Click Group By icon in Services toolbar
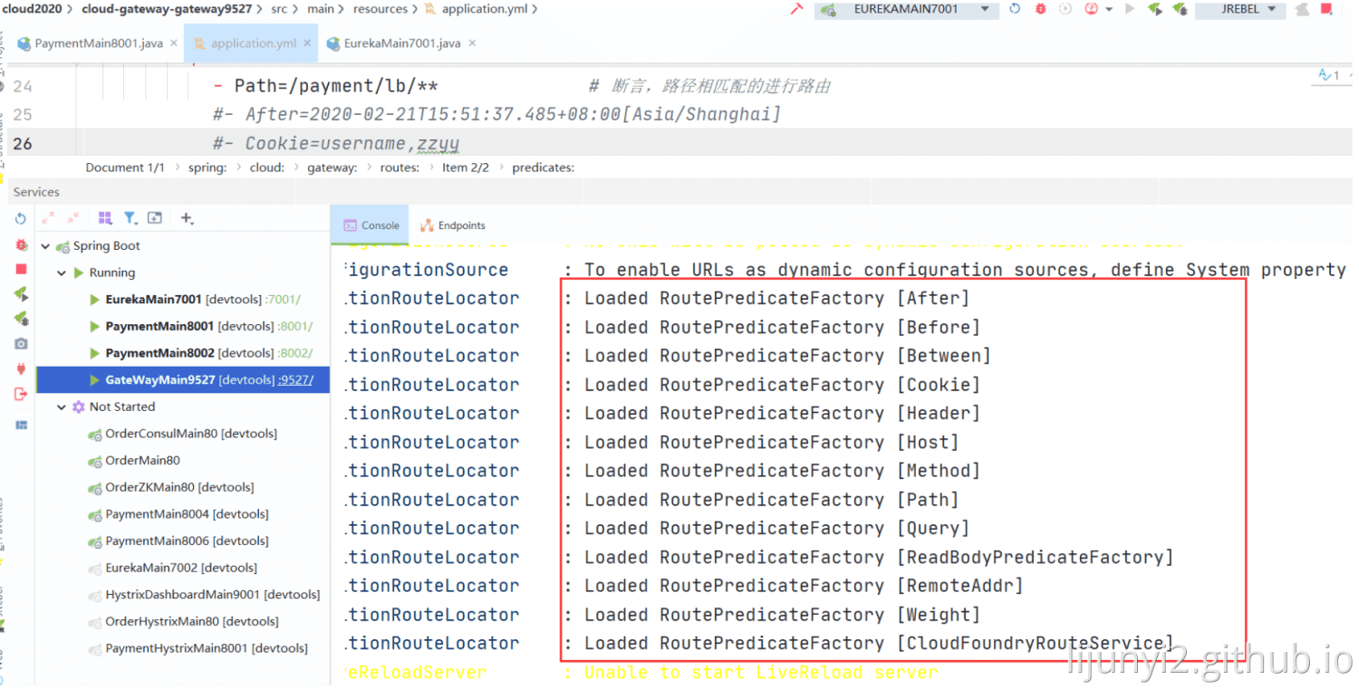Image resolution: width=1359 pixels, height=689 pixels. tap(105, 218)
